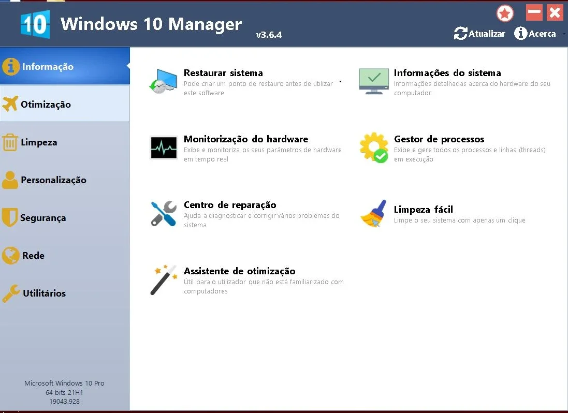Screen dimensions: 568x413
Task: Click description 'Informações detalhadas acerca do hardware'
Action: click(x=472, y=88)
